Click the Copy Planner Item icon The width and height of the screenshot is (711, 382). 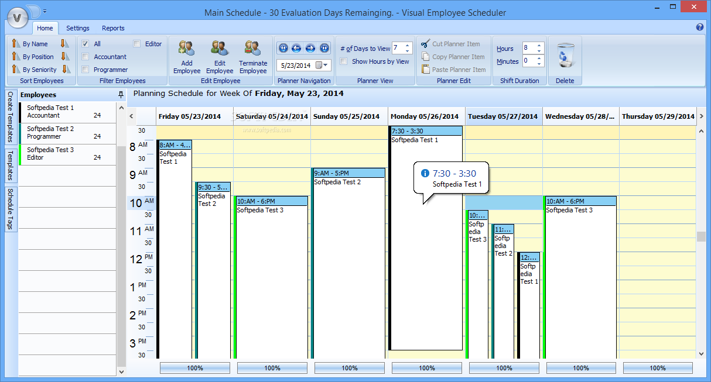pyautogui.click(x=426, y=57)
